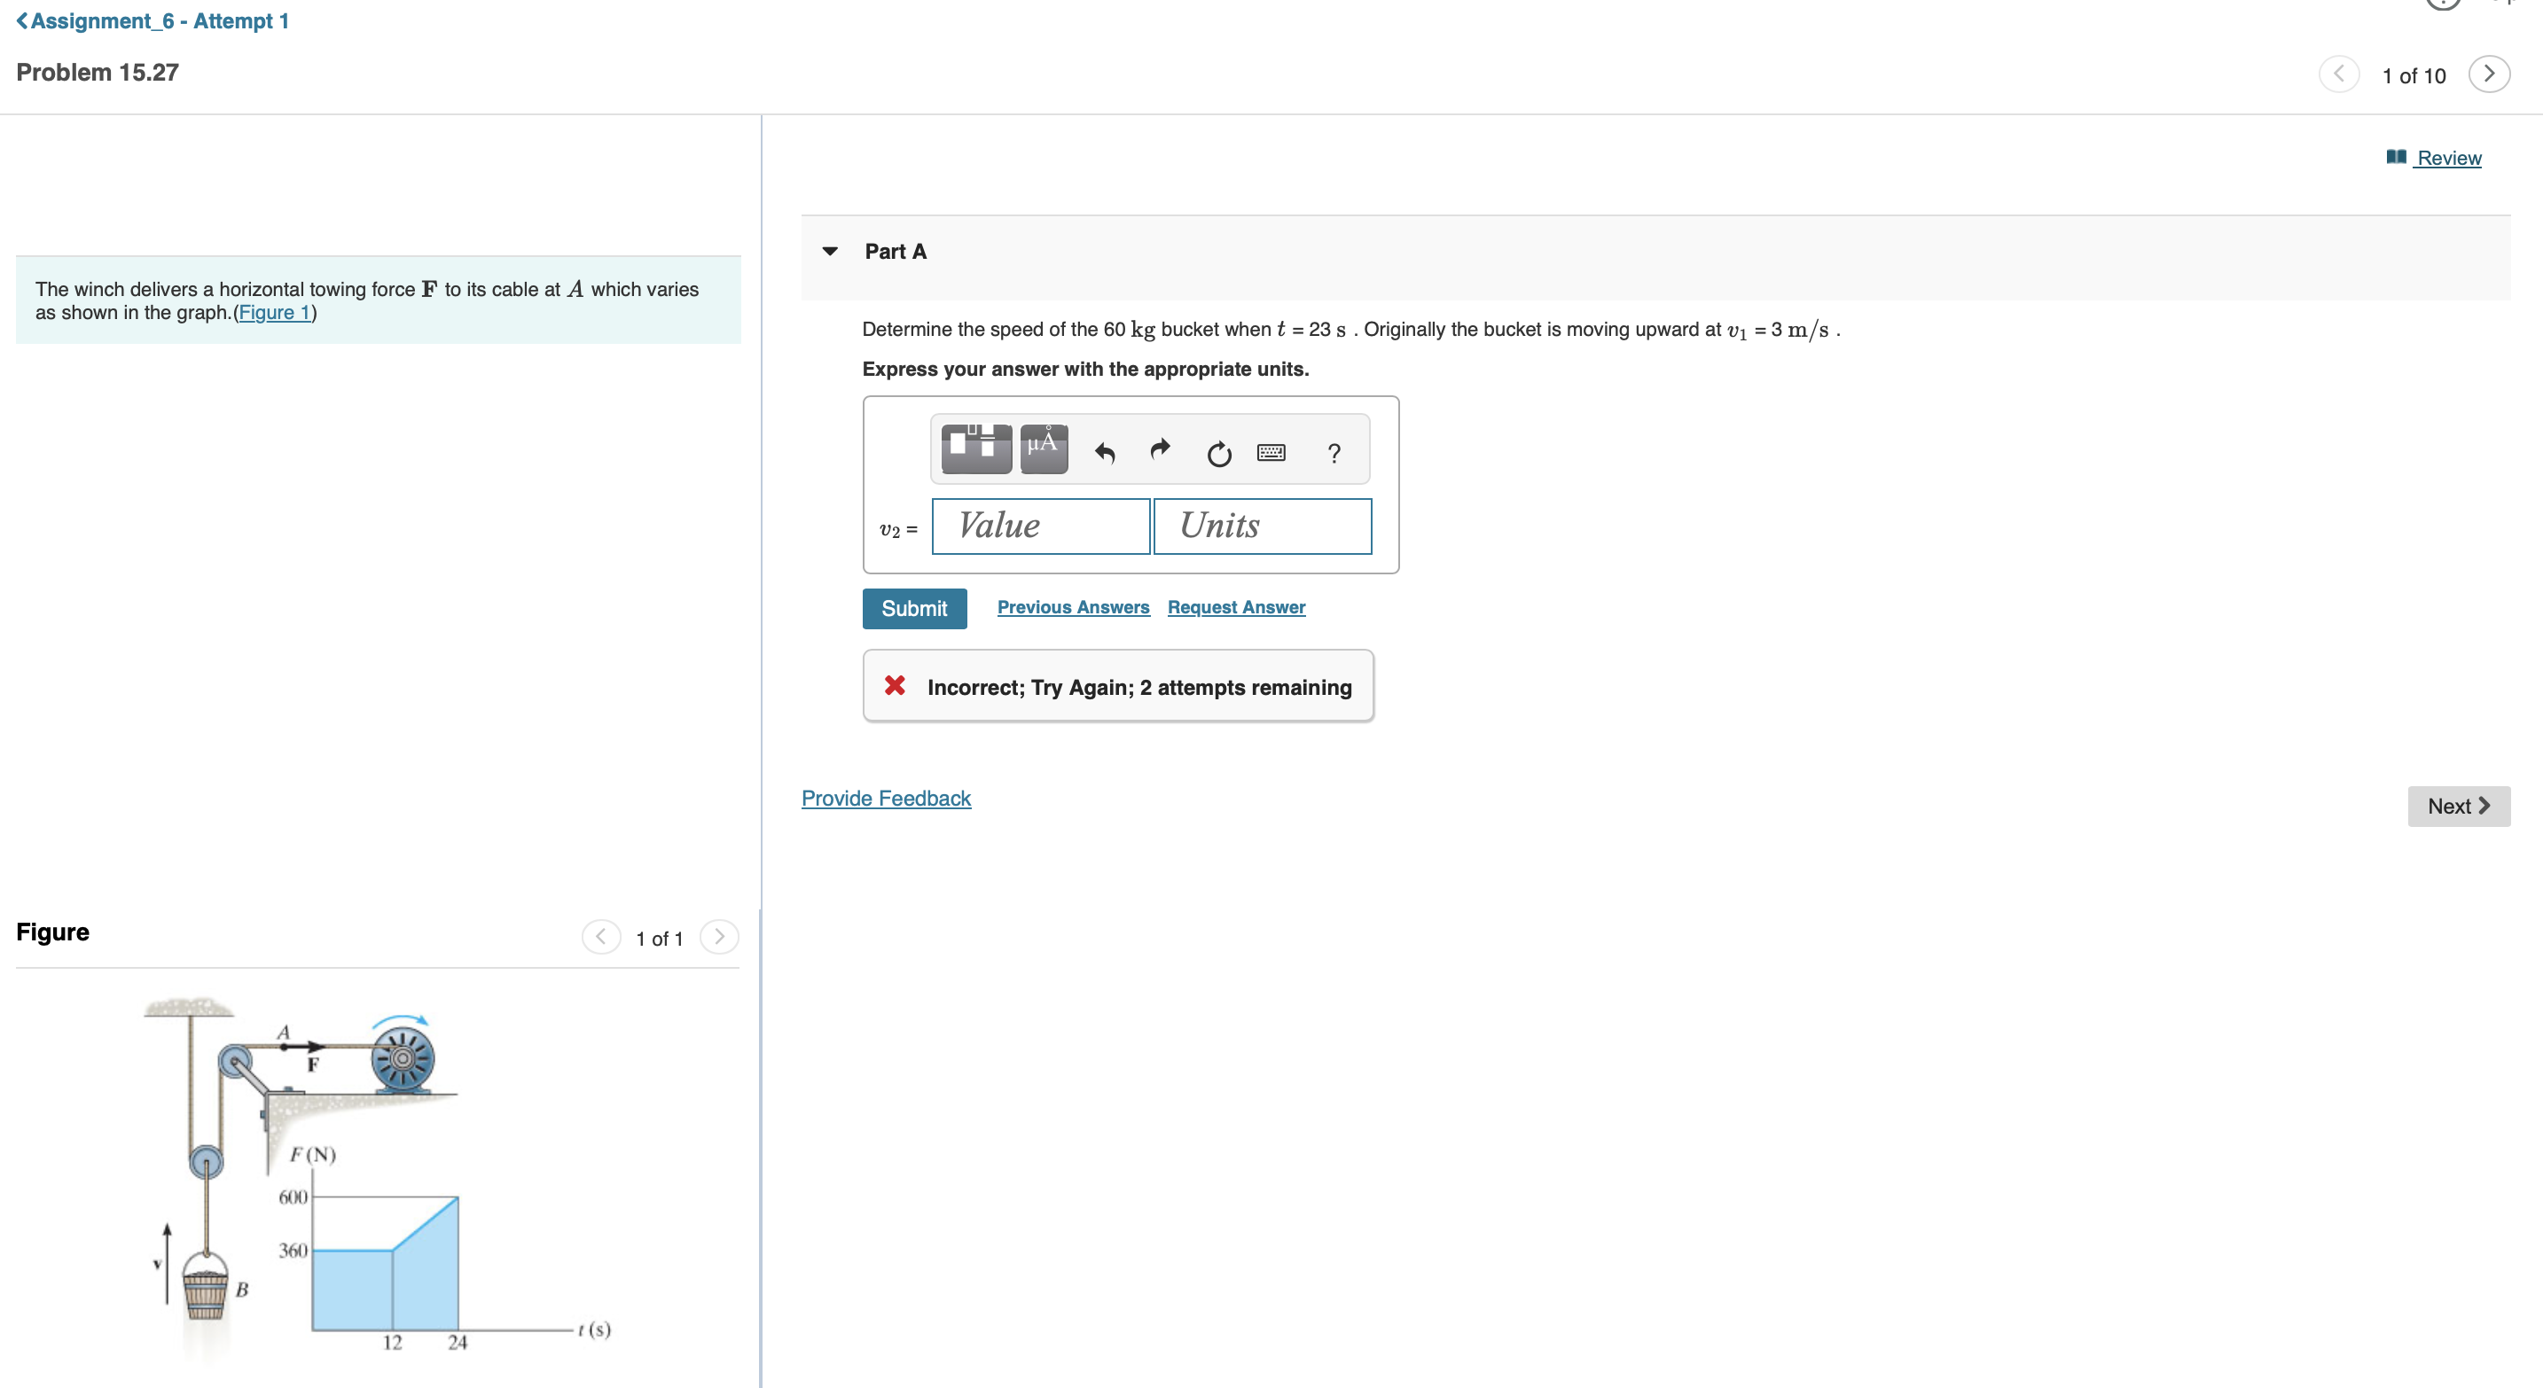Click the question mark help icon

point(1334,453)
